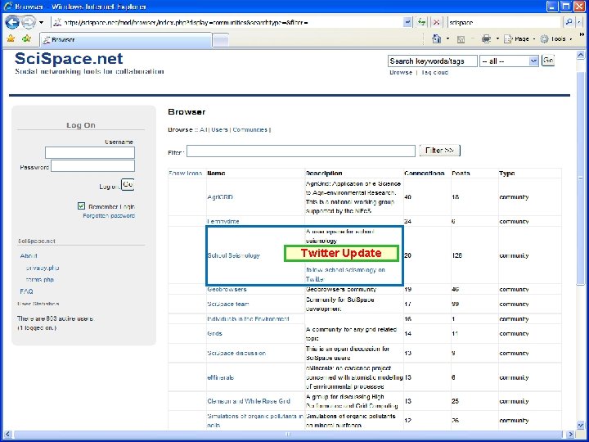
Task: Click the Log on Go button
Action: pyautogui.click(x=128, y=184)
